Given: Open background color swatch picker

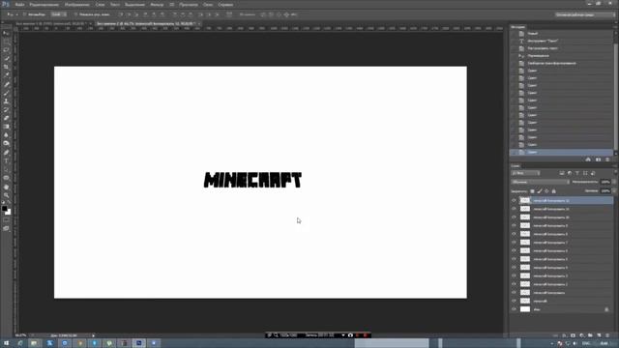Looking at the screenshot, I should click(x=9, y=213).
